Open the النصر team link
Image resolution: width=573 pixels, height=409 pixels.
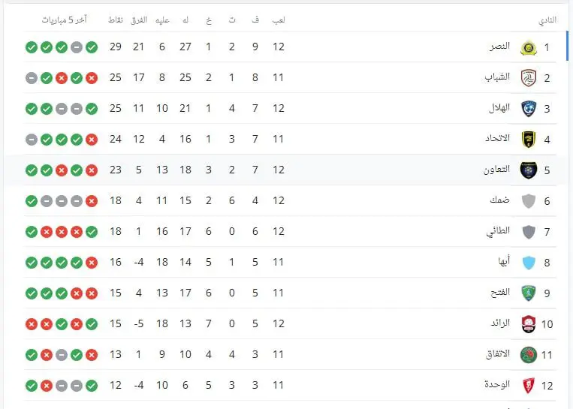point(500,47)
